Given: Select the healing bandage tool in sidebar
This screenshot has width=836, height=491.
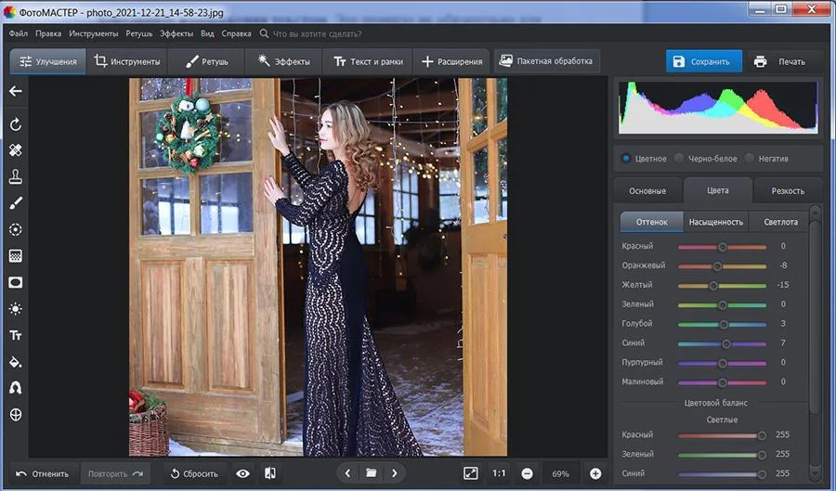Looking at the screenshot, I should pyautogui.click(x=15, y=150).
